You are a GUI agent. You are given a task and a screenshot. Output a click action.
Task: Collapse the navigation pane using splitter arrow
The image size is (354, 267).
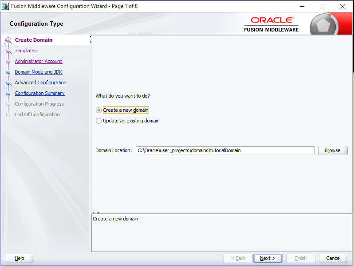(90, 37)
